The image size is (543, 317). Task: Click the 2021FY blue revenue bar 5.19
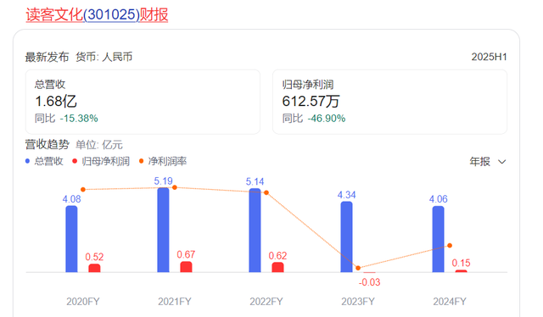[x=163, y=230]
